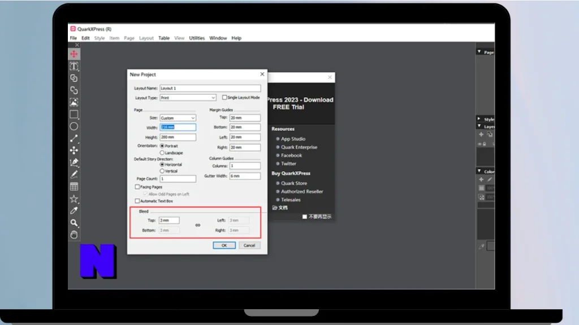Viewport: 579px width, 325px height.
Task: Select the Composition Zones tool
Action: point(74,150)
